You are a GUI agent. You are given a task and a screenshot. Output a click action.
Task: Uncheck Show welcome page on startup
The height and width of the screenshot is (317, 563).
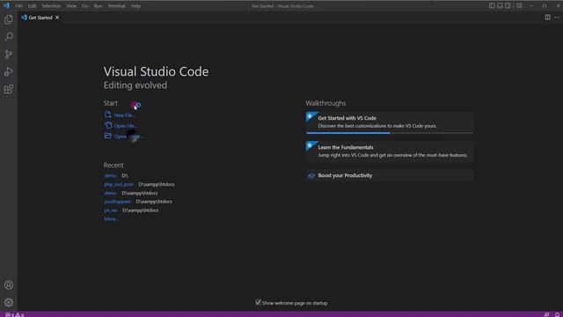[258, 302]
